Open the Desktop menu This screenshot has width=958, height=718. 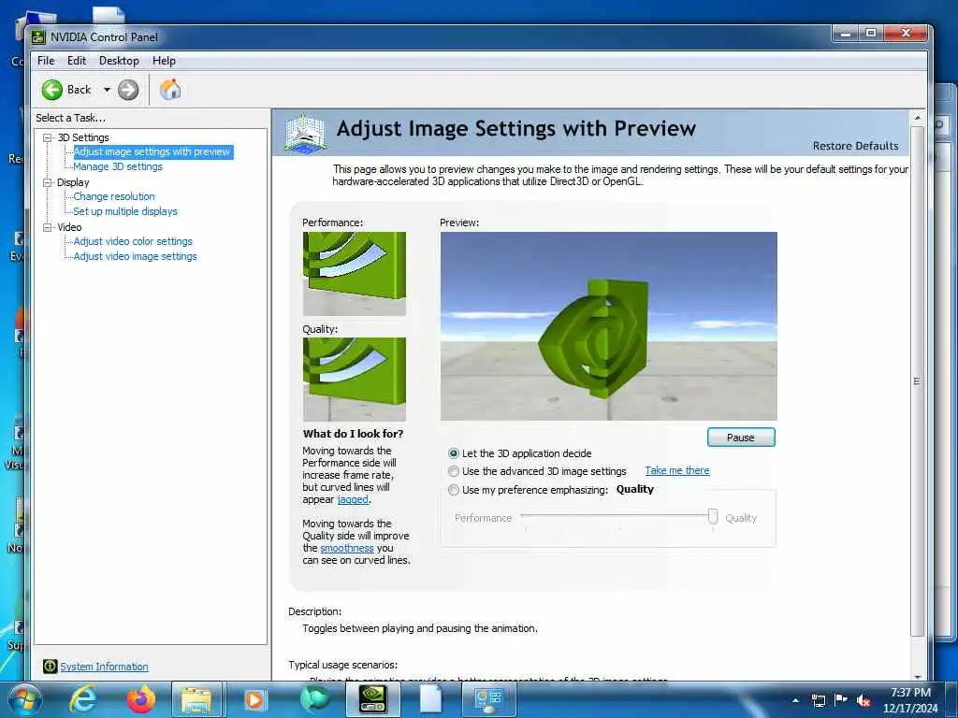(x=119, y=61)
